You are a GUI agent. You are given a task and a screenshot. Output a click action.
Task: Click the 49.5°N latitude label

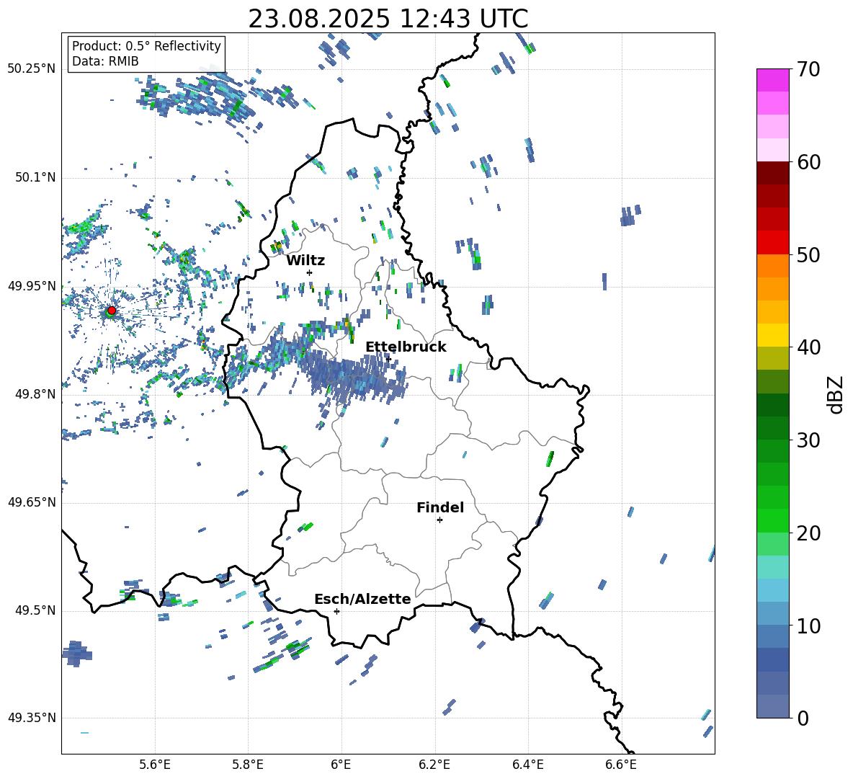tap(35, 610)
